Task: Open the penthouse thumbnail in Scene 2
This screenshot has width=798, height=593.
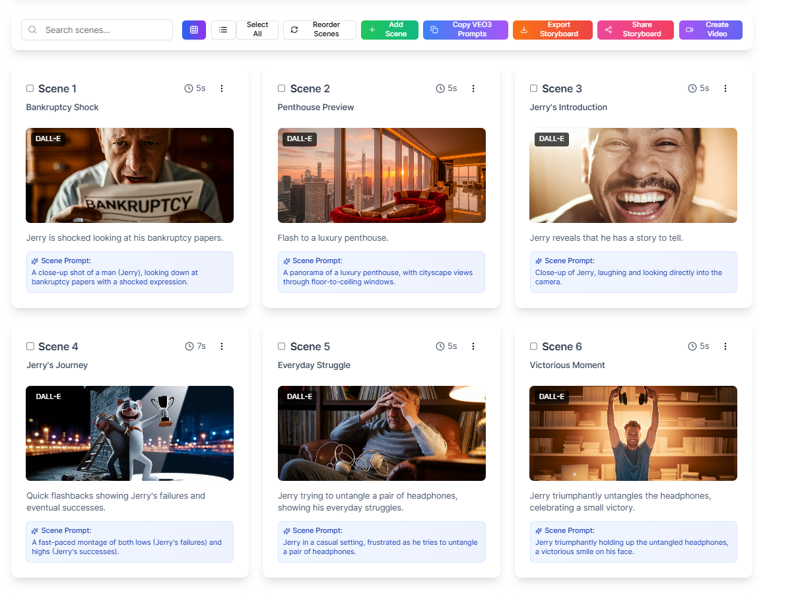Action: tap(382, 175)
